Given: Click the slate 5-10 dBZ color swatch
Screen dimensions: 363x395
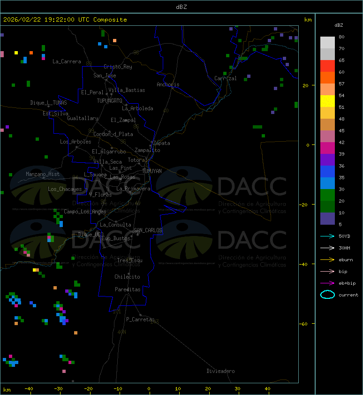Looking at the screenshot, I should [x=327, y=219].
